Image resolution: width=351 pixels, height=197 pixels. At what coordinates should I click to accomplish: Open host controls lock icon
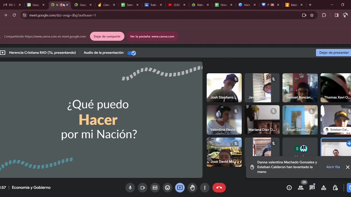click(335, 188)
